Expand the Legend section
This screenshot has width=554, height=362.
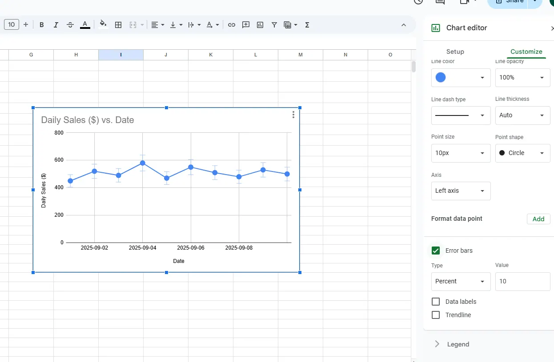(458, 344)
